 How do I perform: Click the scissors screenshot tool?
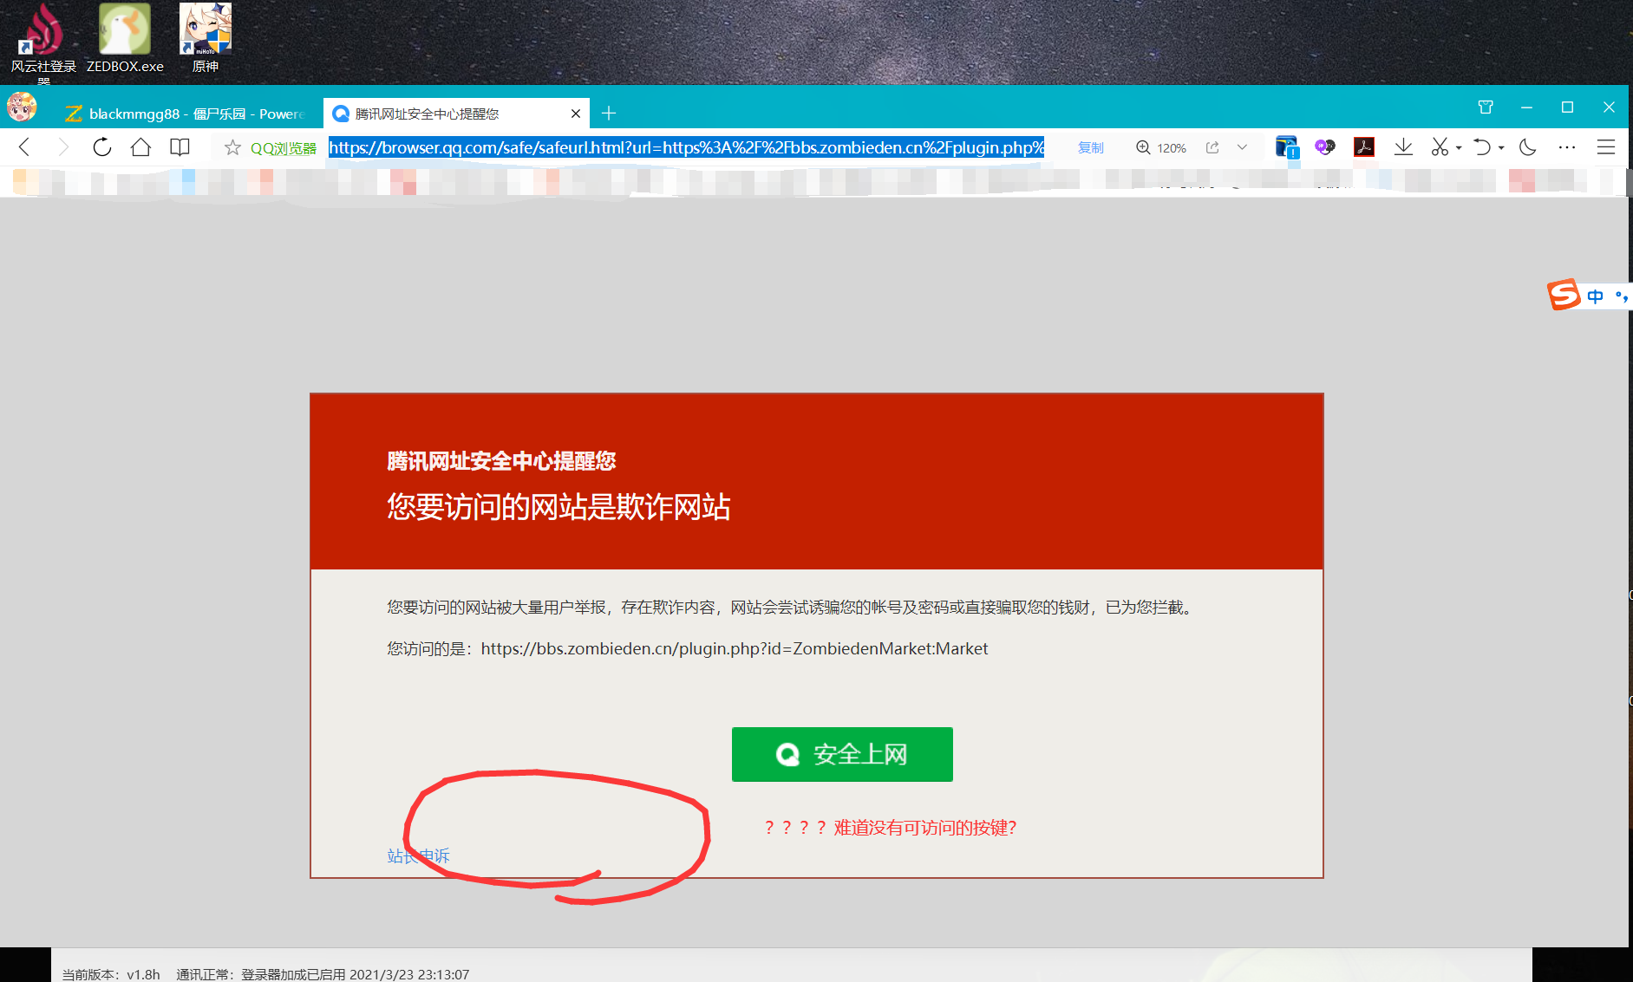coord(1440,147)
